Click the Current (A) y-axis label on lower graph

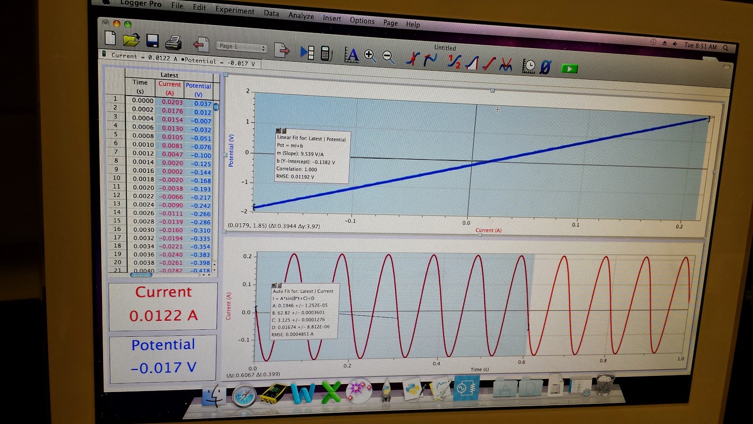[x=228, y=306]
